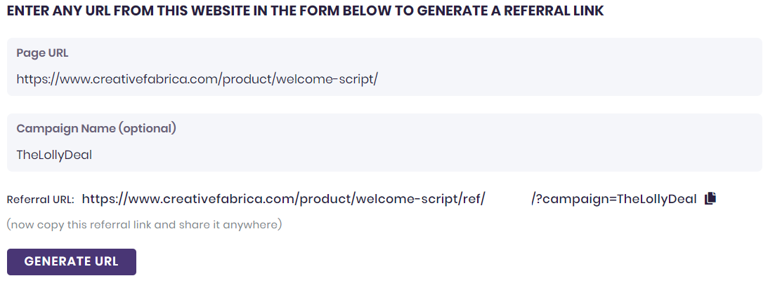Click the 'Page URL' field label

[42, 53]
